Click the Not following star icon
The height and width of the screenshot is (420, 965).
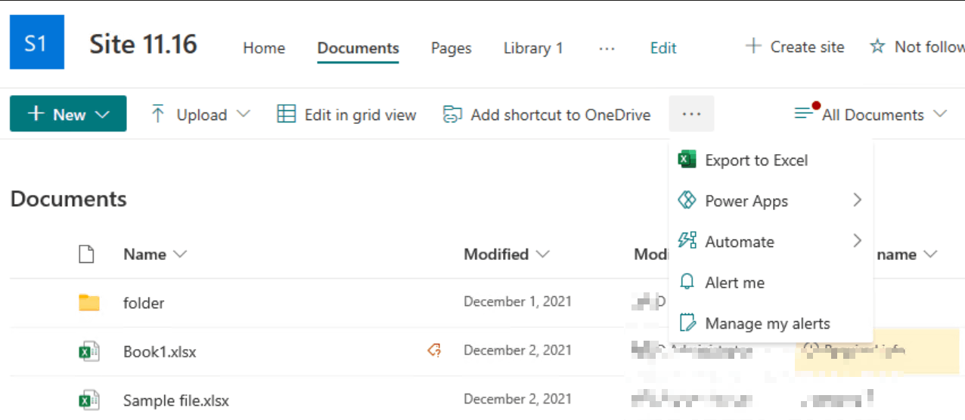877,47
